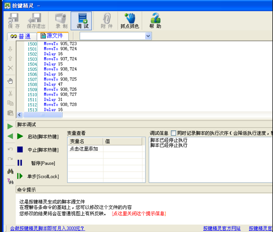
Task: Click the green left-pointing arrow in sidebar
Action: [10, 136]
